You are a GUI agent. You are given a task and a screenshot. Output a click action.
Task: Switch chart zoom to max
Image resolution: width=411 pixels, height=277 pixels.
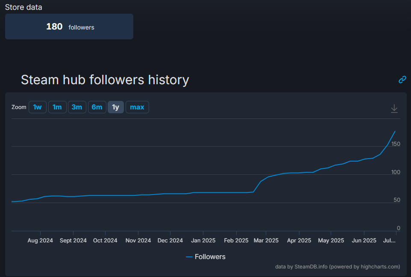tap(137, 107)
